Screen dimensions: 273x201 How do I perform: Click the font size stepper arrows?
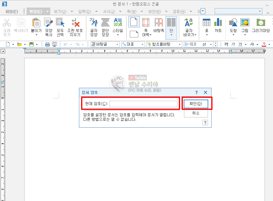pyautogui.click(x=216, y=44)
